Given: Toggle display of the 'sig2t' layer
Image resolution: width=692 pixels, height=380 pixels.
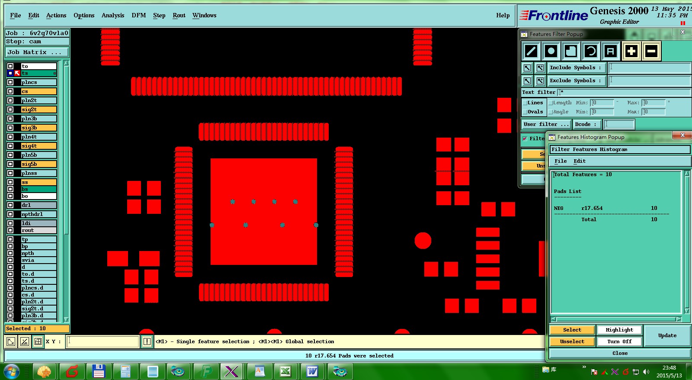Looking at the screenshot, I should (x=10, y=109).
